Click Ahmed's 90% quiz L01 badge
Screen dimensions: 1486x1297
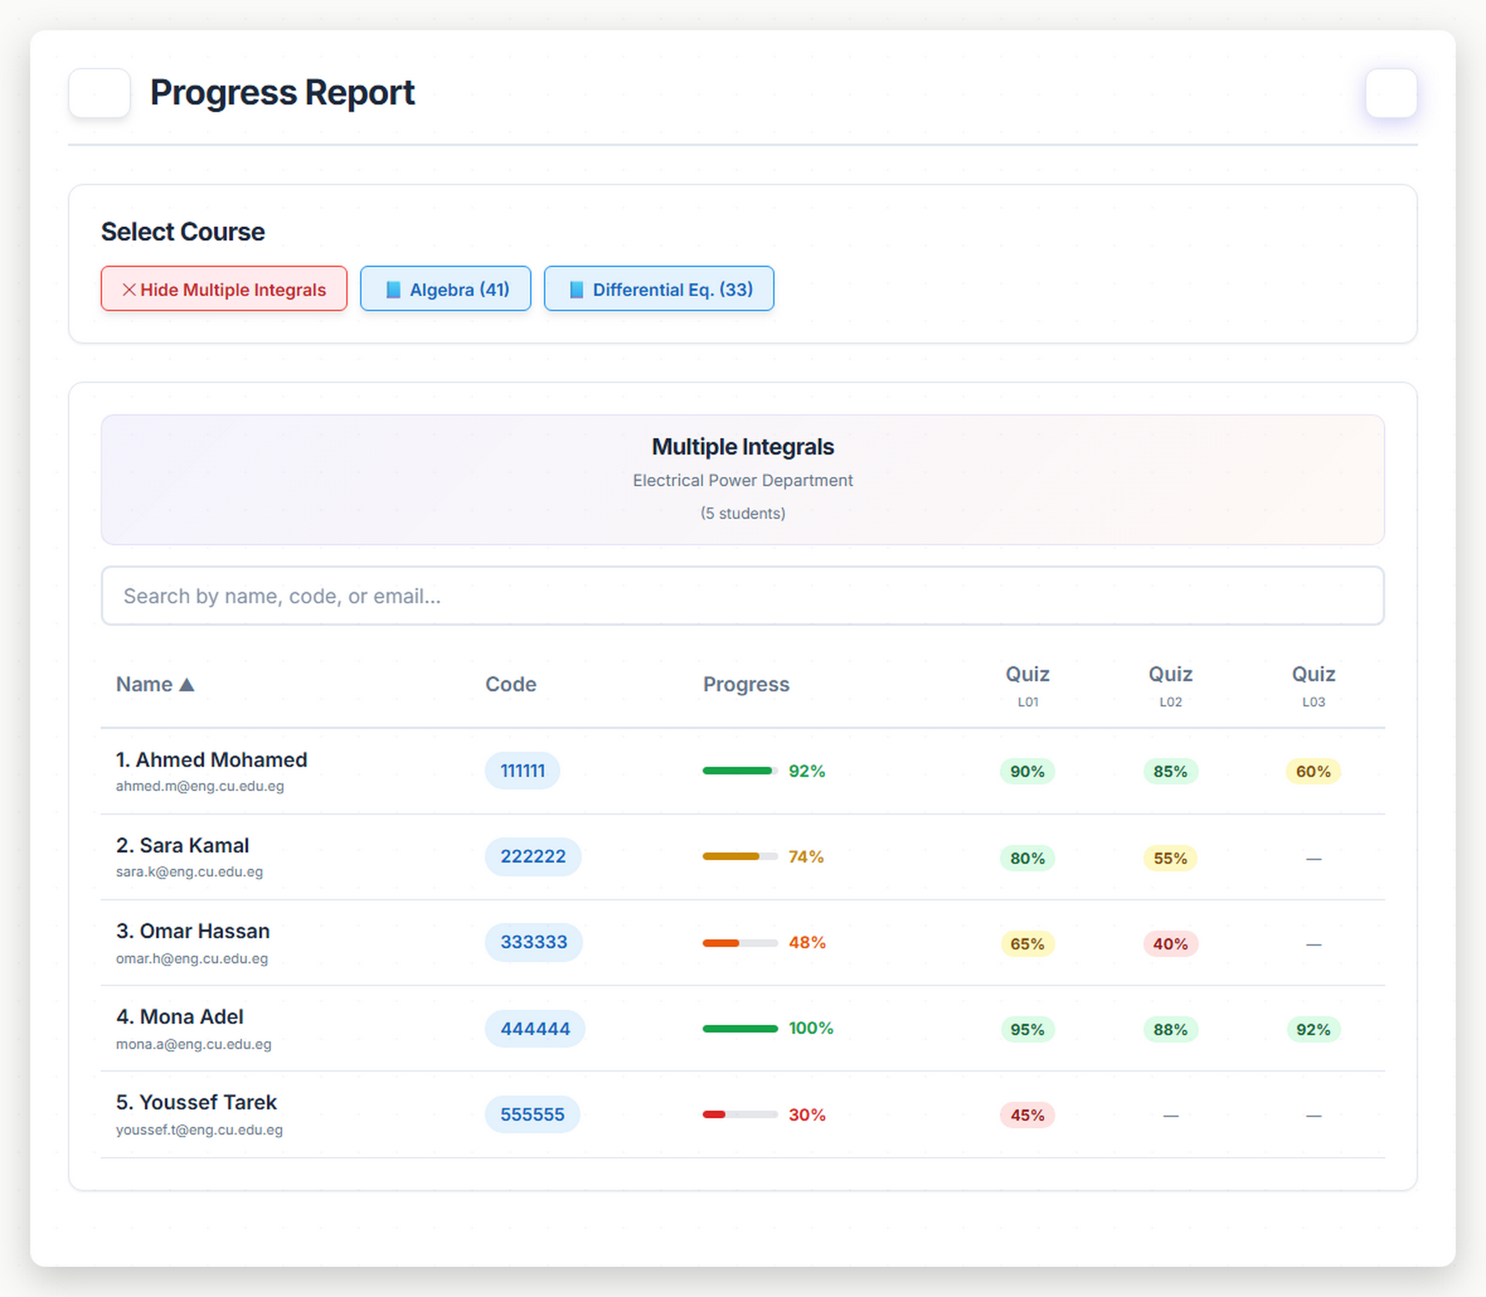tap(1027, 771)
